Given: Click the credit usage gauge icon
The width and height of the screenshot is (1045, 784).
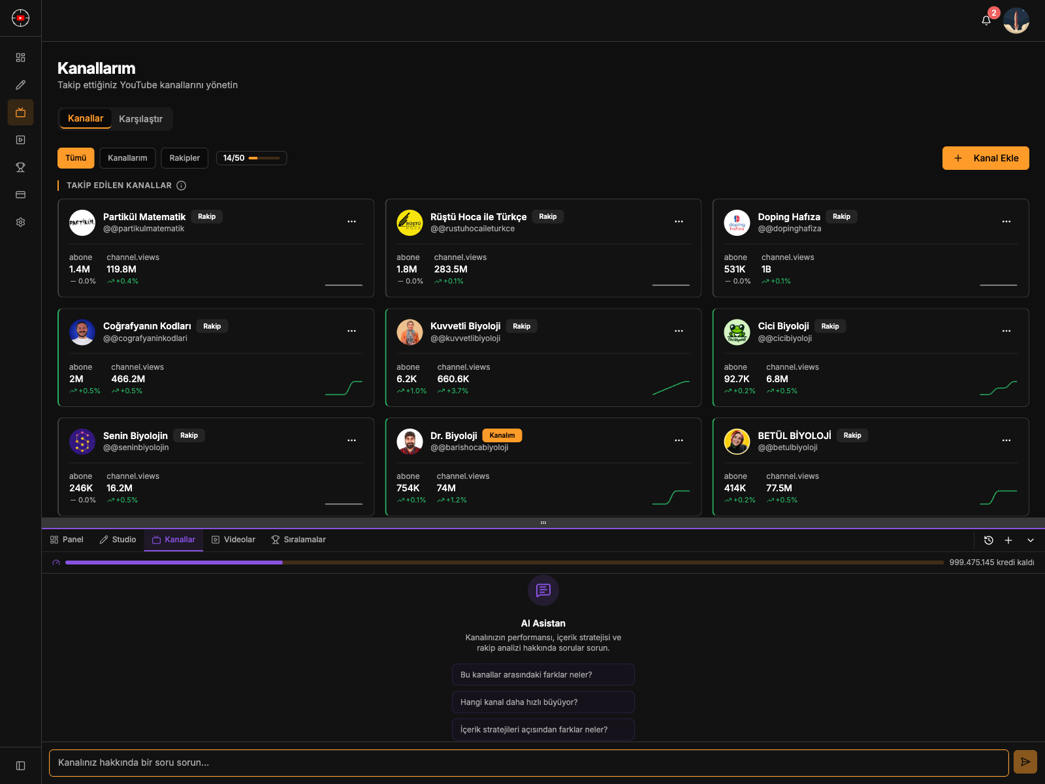Looking at the screenshot, I should click(x=56, y=563).
